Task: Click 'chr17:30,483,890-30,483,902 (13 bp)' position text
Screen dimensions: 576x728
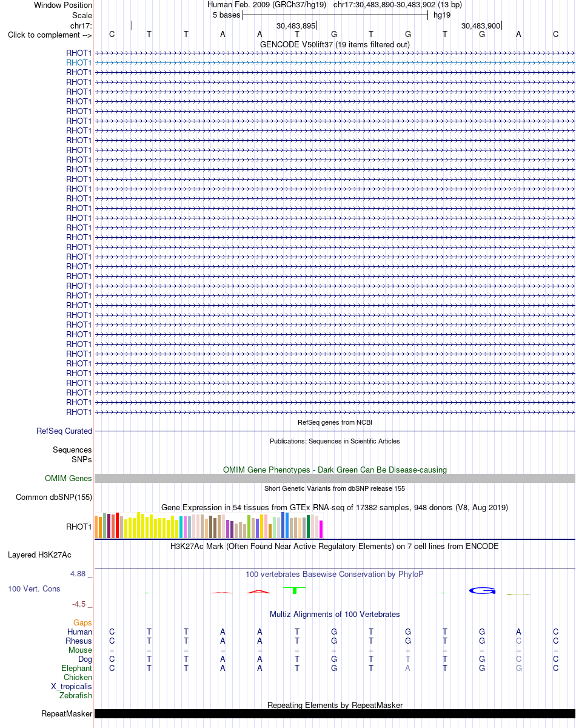Action: [x=398, y=5]
